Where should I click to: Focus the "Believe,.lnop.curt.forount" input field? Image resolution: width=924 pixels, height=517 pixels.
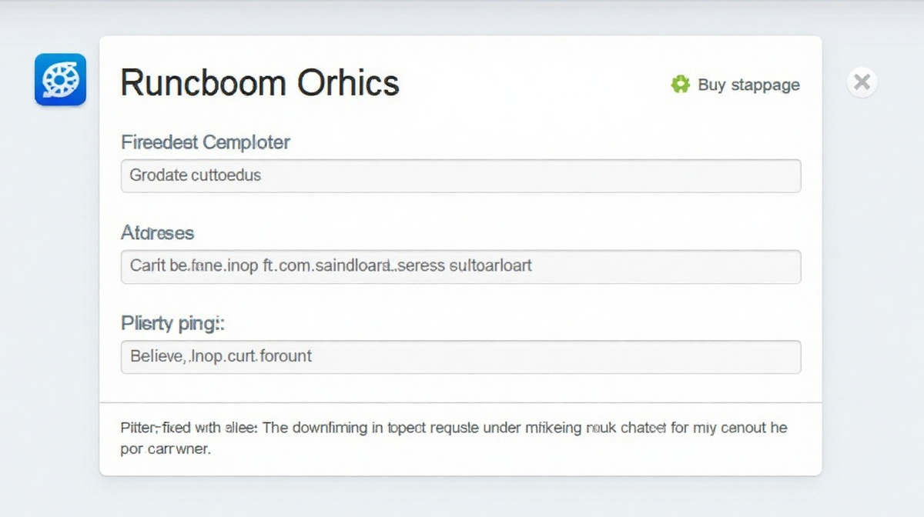click(460, 357)
